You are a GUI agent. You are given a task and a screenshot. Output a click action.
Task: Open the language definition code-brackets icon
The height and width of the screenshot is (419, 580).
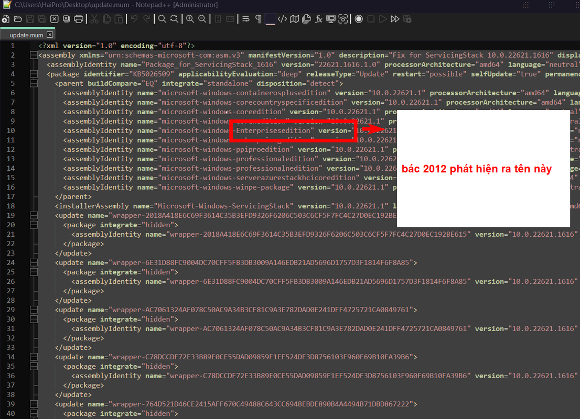[x=282, y=19]
